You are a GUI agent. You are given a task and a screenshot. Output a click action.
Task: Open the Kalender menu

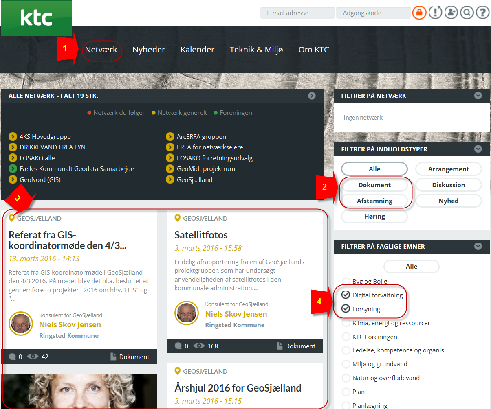[x=197, y=50]
